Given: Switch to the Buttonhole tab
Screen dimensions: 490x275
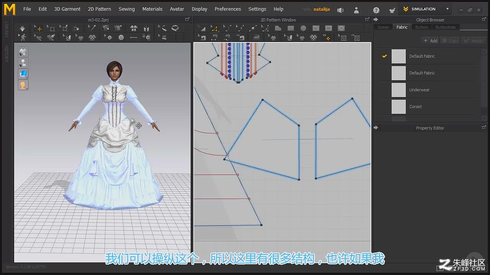Looking at the screenshot, I should (x=446, y=27).
